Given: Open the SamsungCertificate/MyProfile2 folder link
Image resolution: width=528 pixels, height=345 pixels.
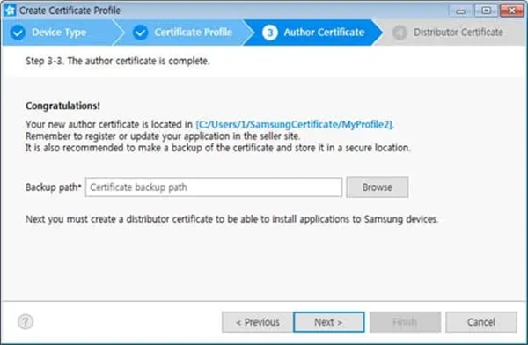Looking at the screenshot, I should [295, 124].
